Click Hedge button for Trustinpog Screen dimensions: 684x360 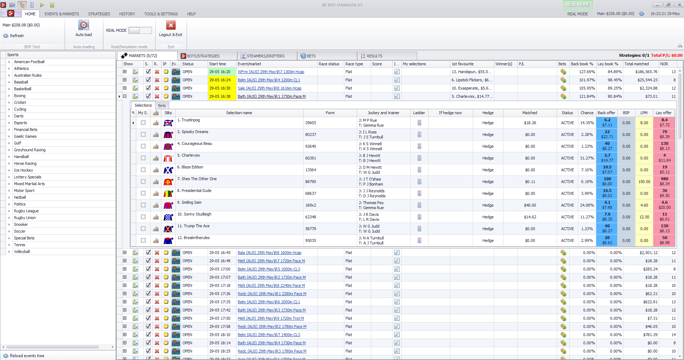point(488,123)
